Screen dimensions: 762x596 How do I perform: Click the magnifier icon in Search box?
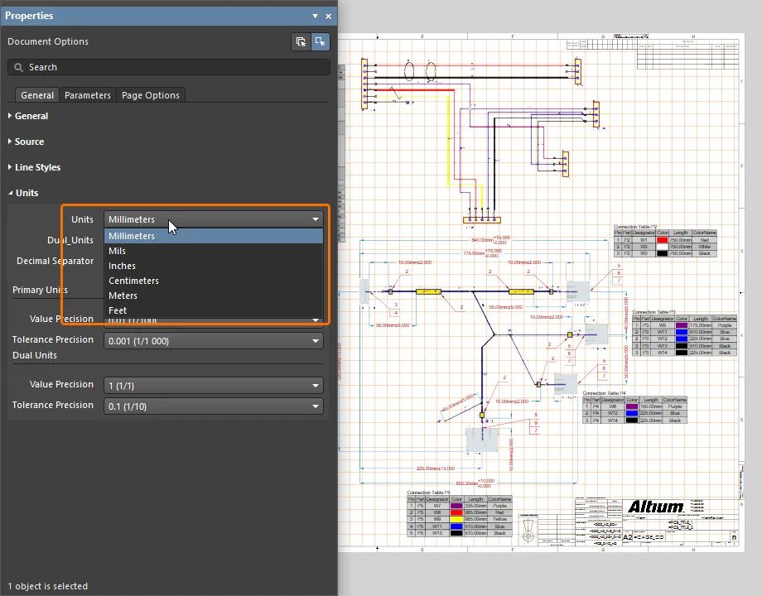click(x=18, y=67)
